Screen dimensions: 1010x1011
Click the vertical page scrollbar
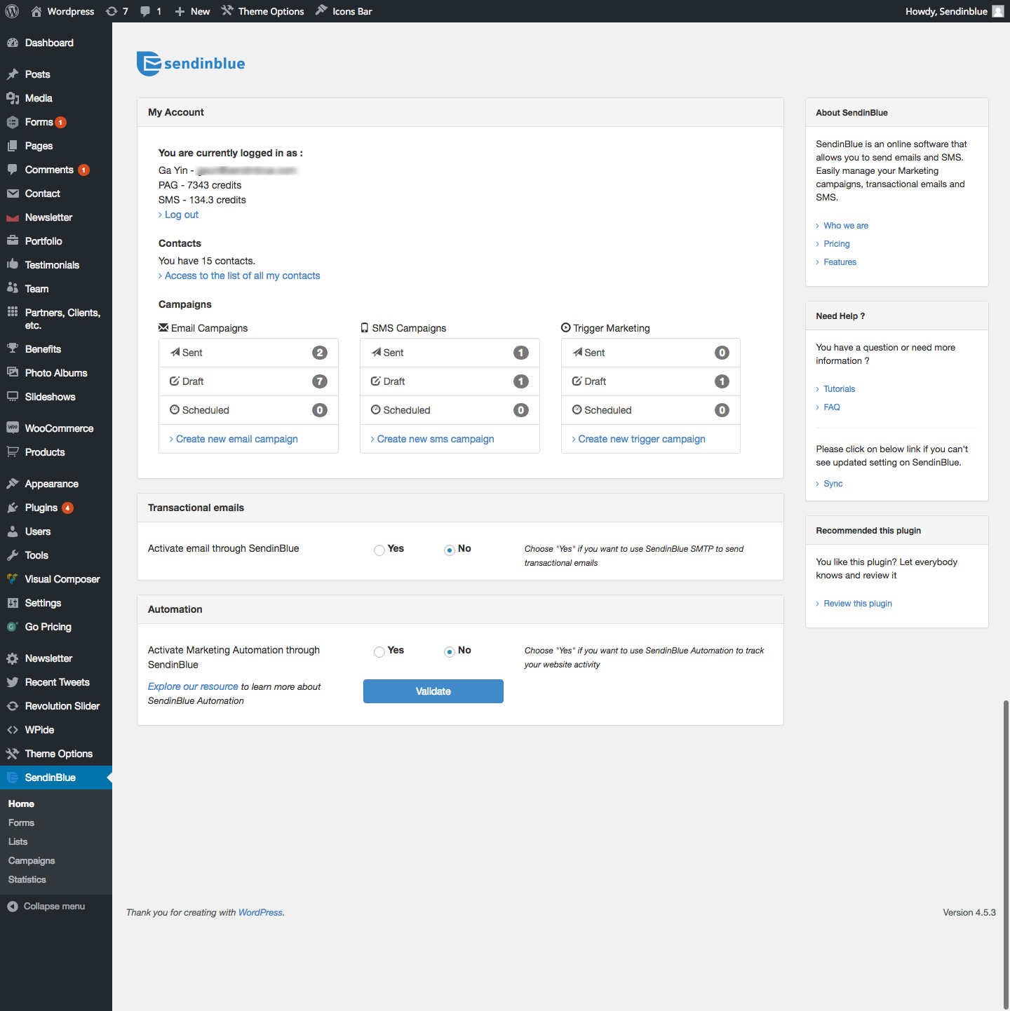click(1006, 854)
